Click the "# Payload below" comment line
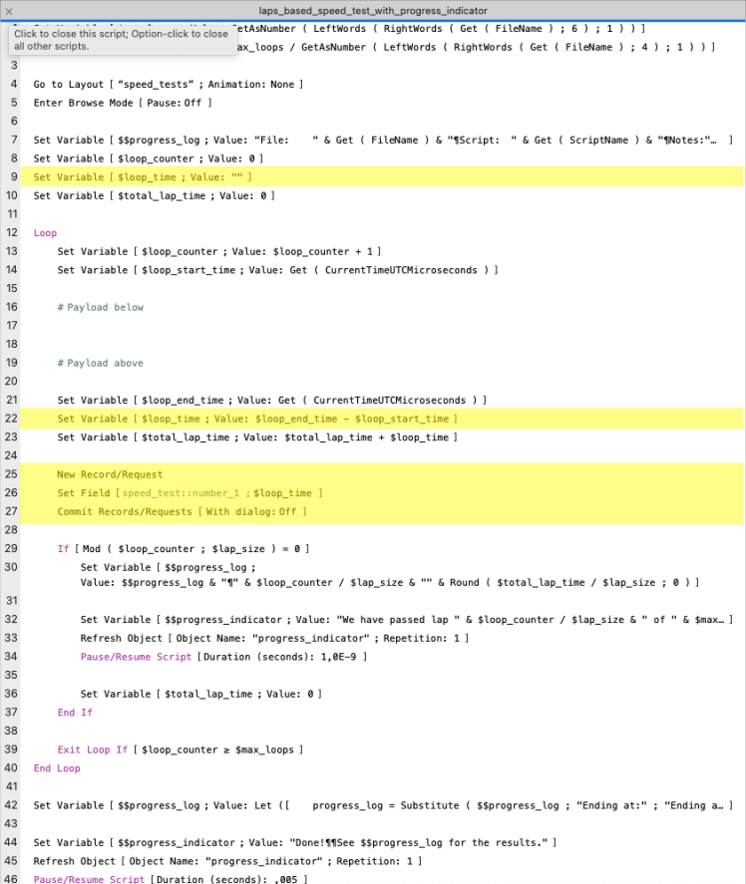The width and height of the screenshot is (746, 884). tap(100, 307)
